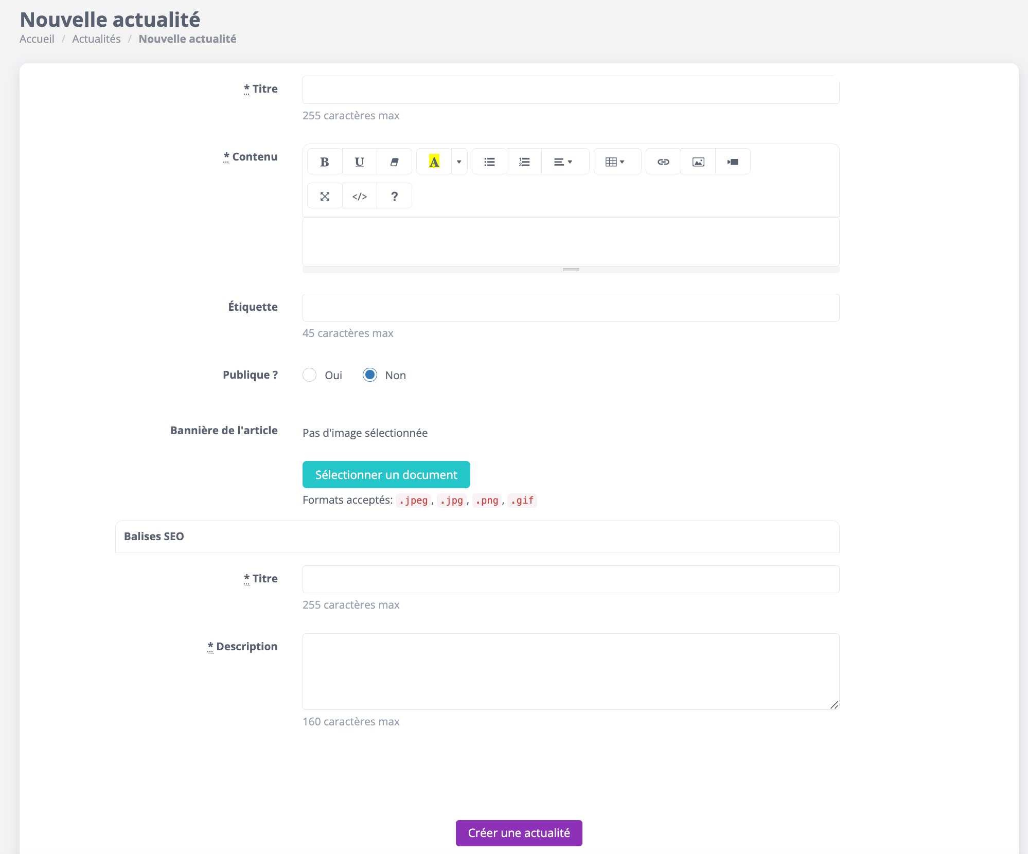This screenshot has width=1028, height=854.
Task: Open the table insert dropdown
Action: 615,162
